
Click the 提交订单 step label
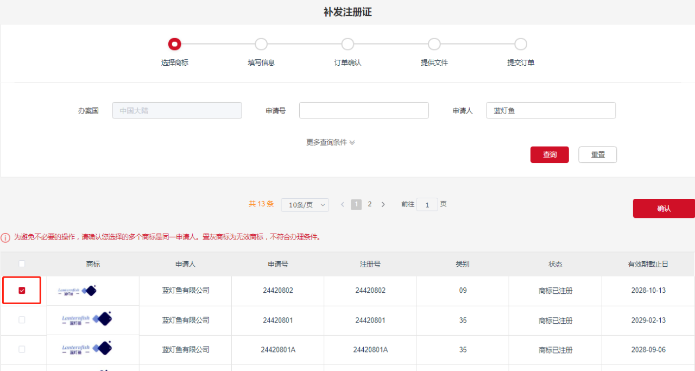tap(521, 62)
